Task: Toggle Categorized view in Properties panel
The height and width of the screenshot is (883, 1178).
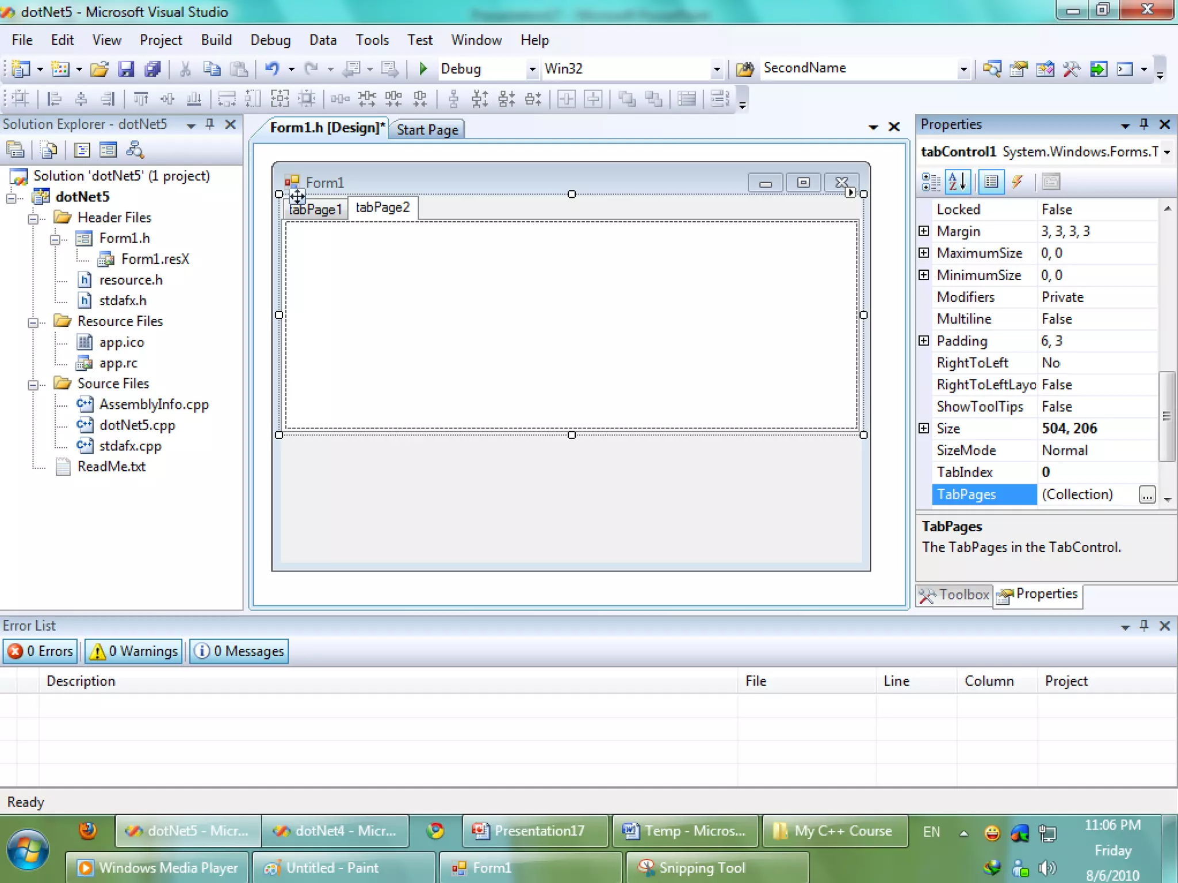Action: point(930,182)
